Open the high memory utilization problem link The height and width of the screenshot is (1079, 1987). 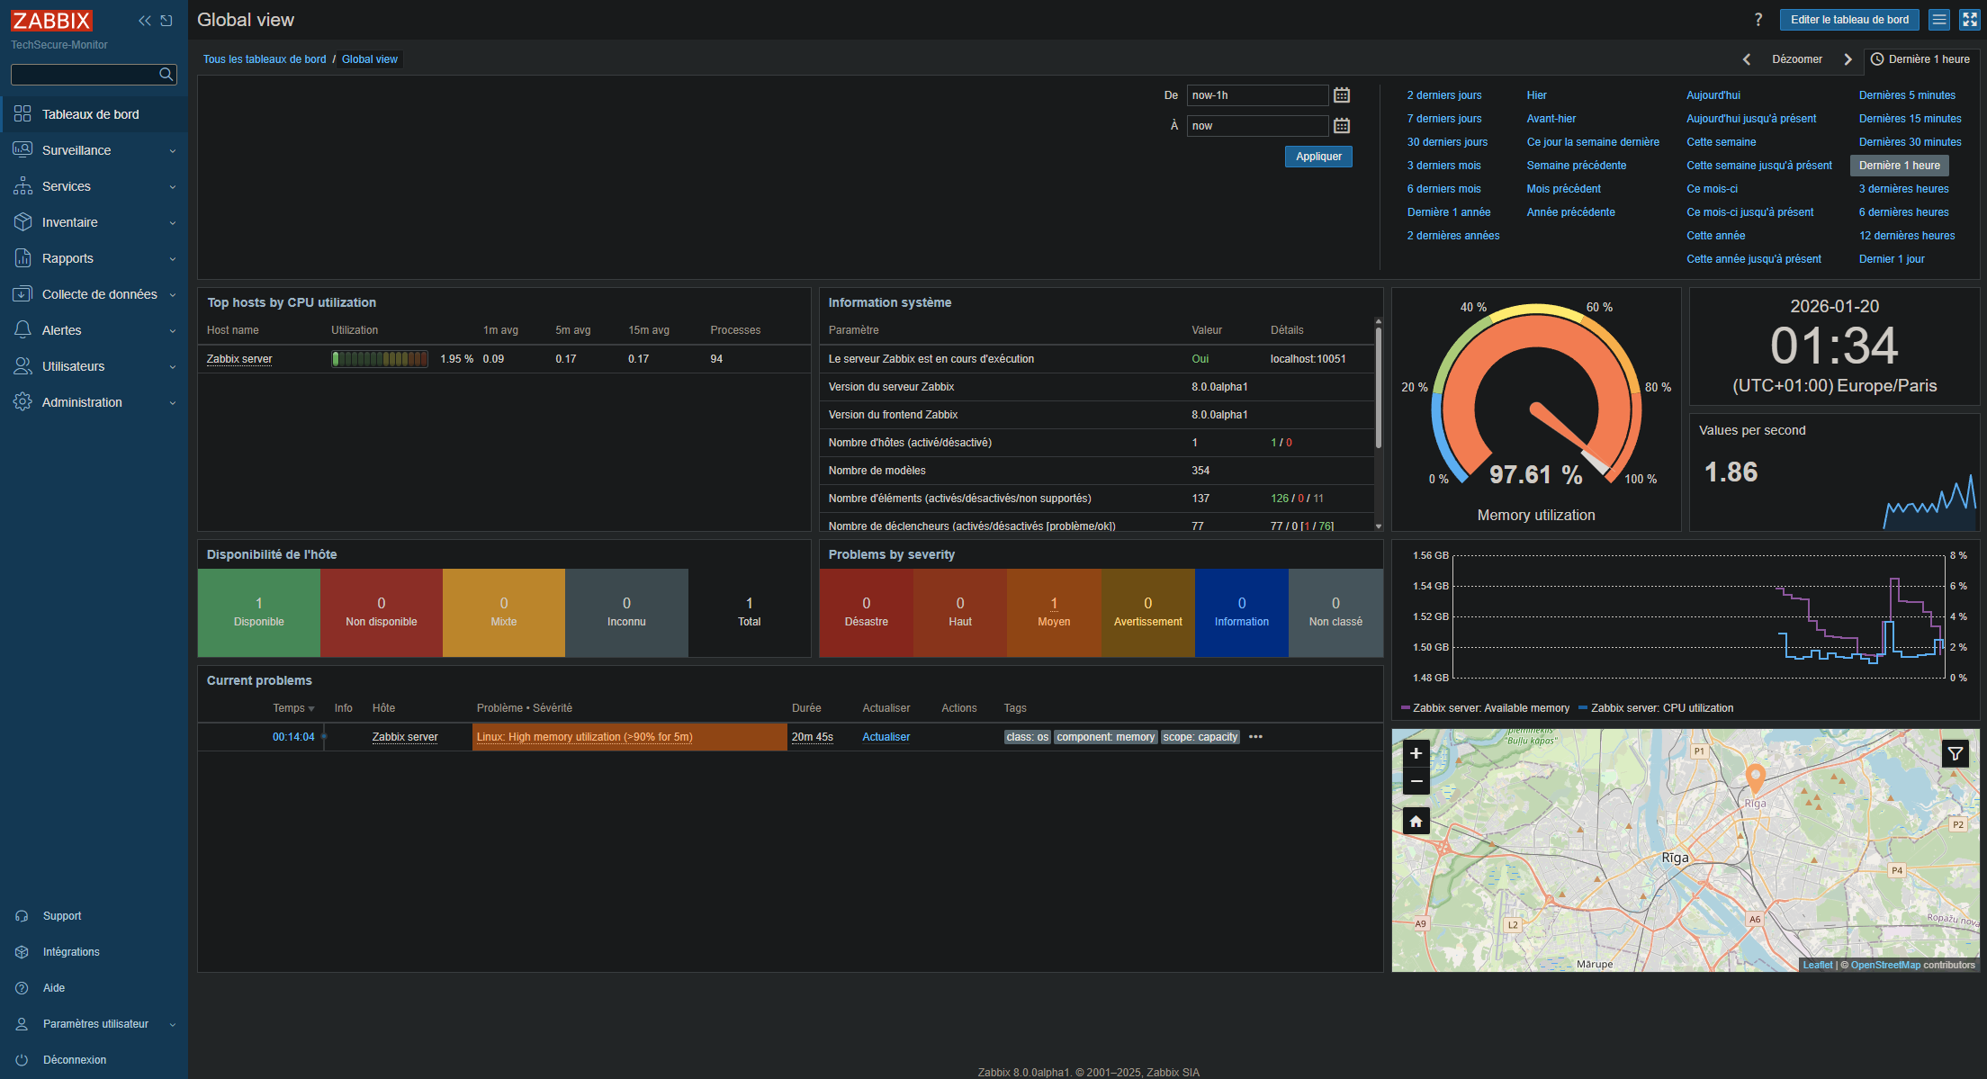point(584,737)
